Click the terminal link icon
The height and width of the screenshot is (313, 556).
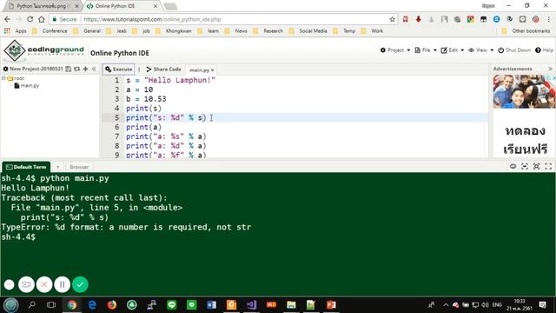coord(513,166)
